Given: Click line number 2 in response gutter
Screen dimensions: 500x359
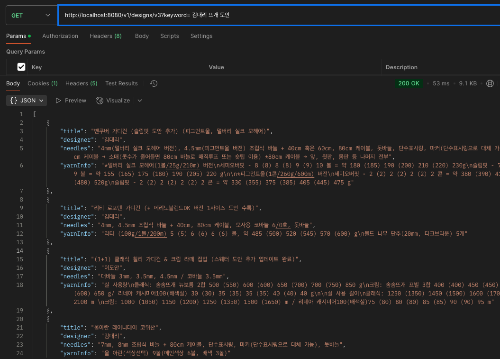Looking at the screenshot, I should click(21, 122).
